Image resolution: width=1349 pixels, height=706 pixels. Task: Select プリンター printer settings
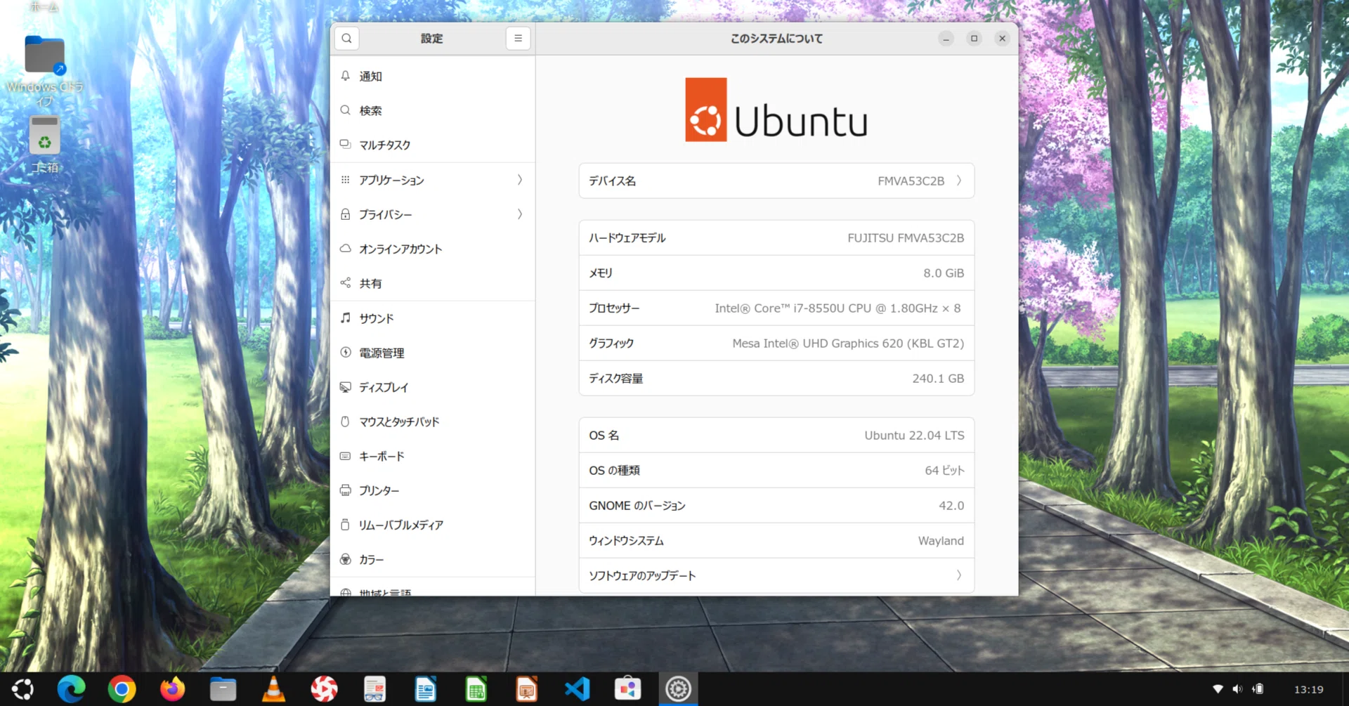(433, 491)
